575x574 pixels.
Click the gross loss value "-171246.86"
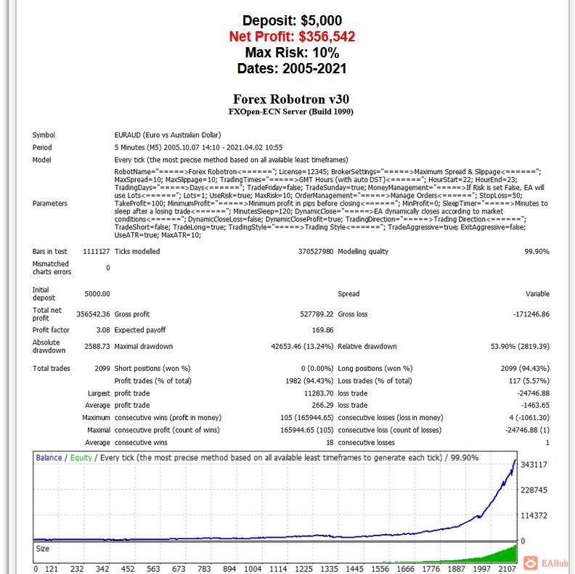[531, 314]
